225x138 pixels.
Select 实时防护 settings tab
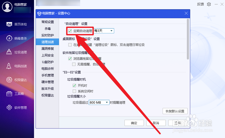pyautogui.click(x=47, y=35)
